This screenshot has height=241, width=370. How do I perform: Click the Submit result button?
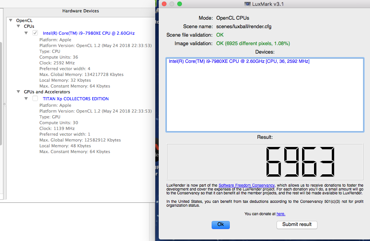click(x=297, y=224)
